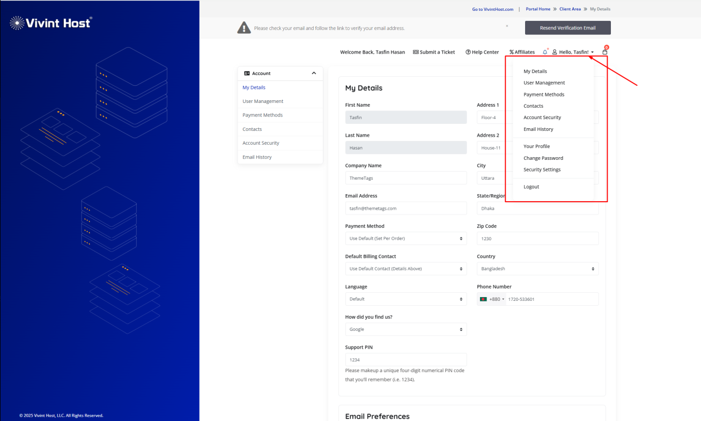Click the Submit a Ticket link
Image resolution: width=701 pixels, height=421 pixels.
434,52
